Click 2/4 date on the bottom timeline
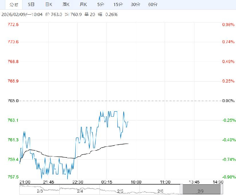 point(80,191)
